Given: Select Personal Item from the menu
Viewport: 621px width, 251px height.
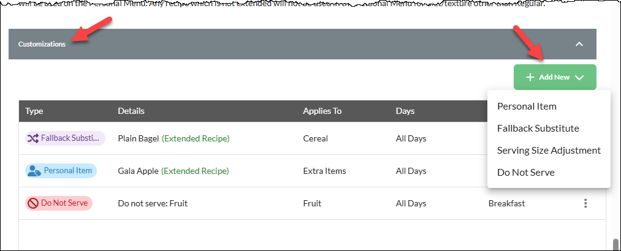Looking at the screenshot, I should [x=527, y=107].
